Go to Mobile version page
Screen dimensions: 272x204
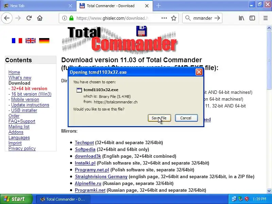pyautogui.click(x=25, y=99)
